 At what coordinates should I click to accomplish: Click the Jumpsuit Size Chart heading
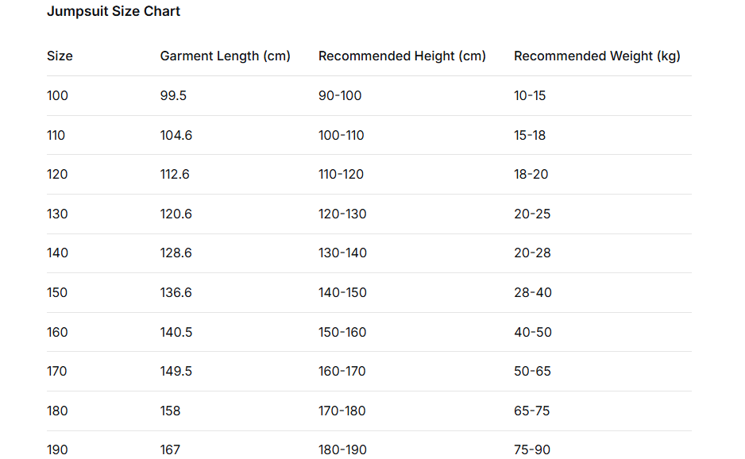tap(114, 11)
